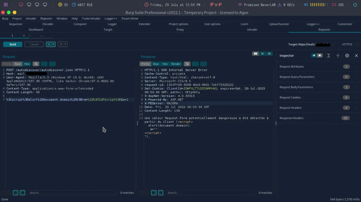361x202 pixels.
Task: Expand all Inspector sections
Action: [328, 56]
